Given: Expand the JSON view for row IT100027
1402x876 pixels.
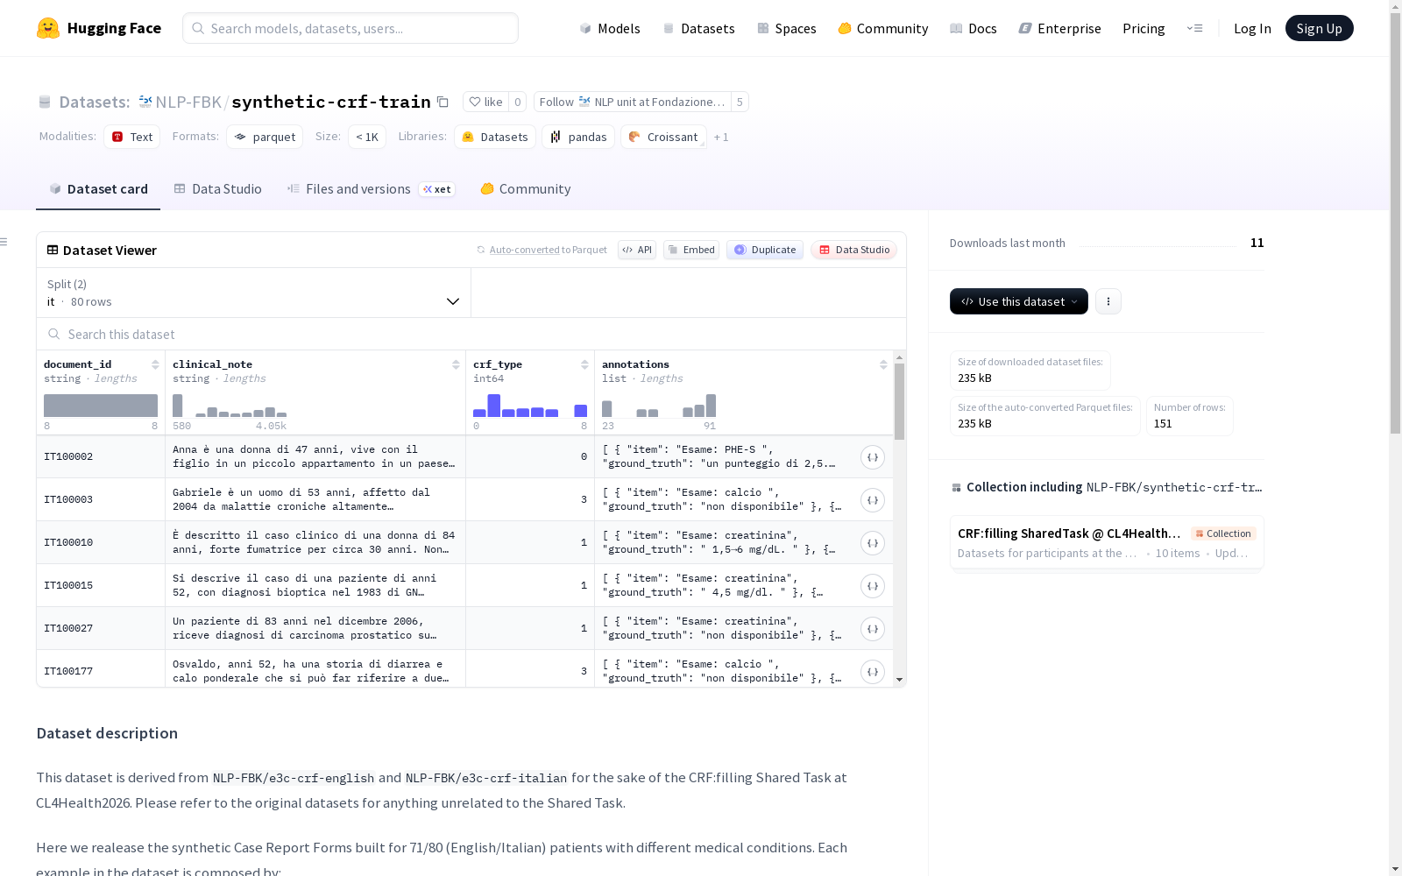Looking at the screenshot, I should click(x=873, y=629).
